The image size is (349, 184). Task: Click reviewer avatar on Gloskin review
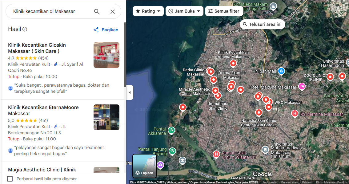[10, 88]
